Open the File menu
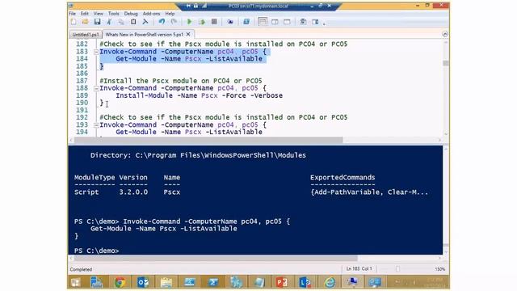This screenshot has width=517, height=291. pos(72,14)
